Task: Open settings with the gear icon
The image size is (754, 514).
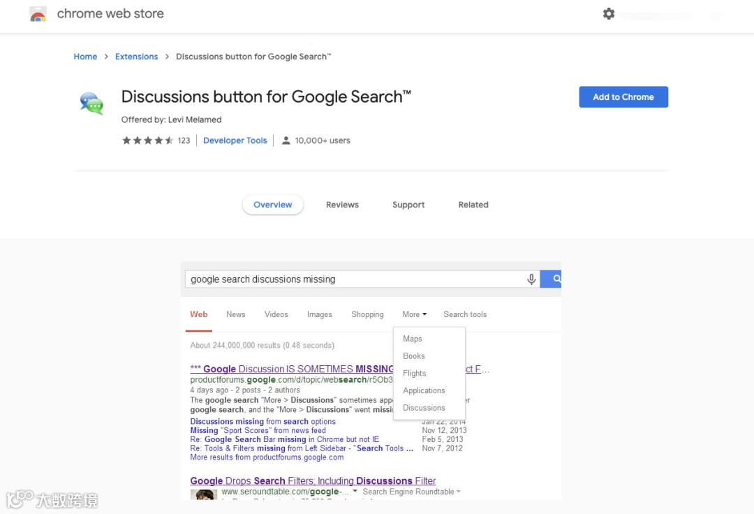Action: pyautogui.click(x=609, y=13)
